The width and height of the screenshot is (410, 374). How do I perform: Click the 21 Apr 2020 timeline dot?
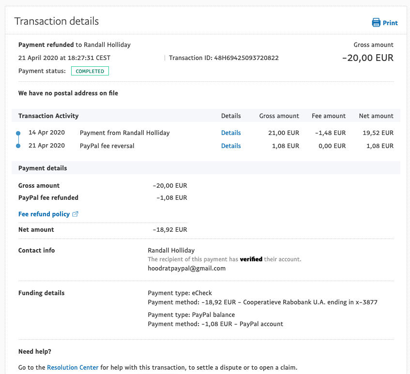coord(18,146)
